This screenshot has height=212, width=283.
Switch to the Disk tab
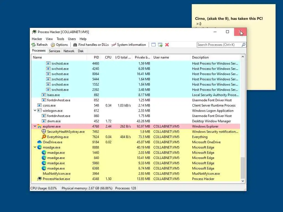pos(81,51)
